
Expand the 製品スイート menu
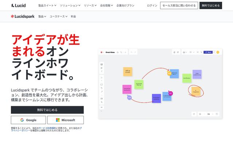tap(47, 5)
